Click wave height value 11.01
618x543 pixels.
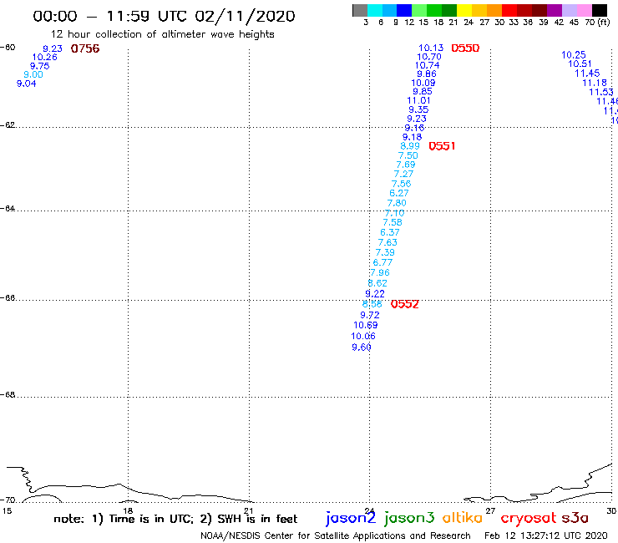point(418,100)
